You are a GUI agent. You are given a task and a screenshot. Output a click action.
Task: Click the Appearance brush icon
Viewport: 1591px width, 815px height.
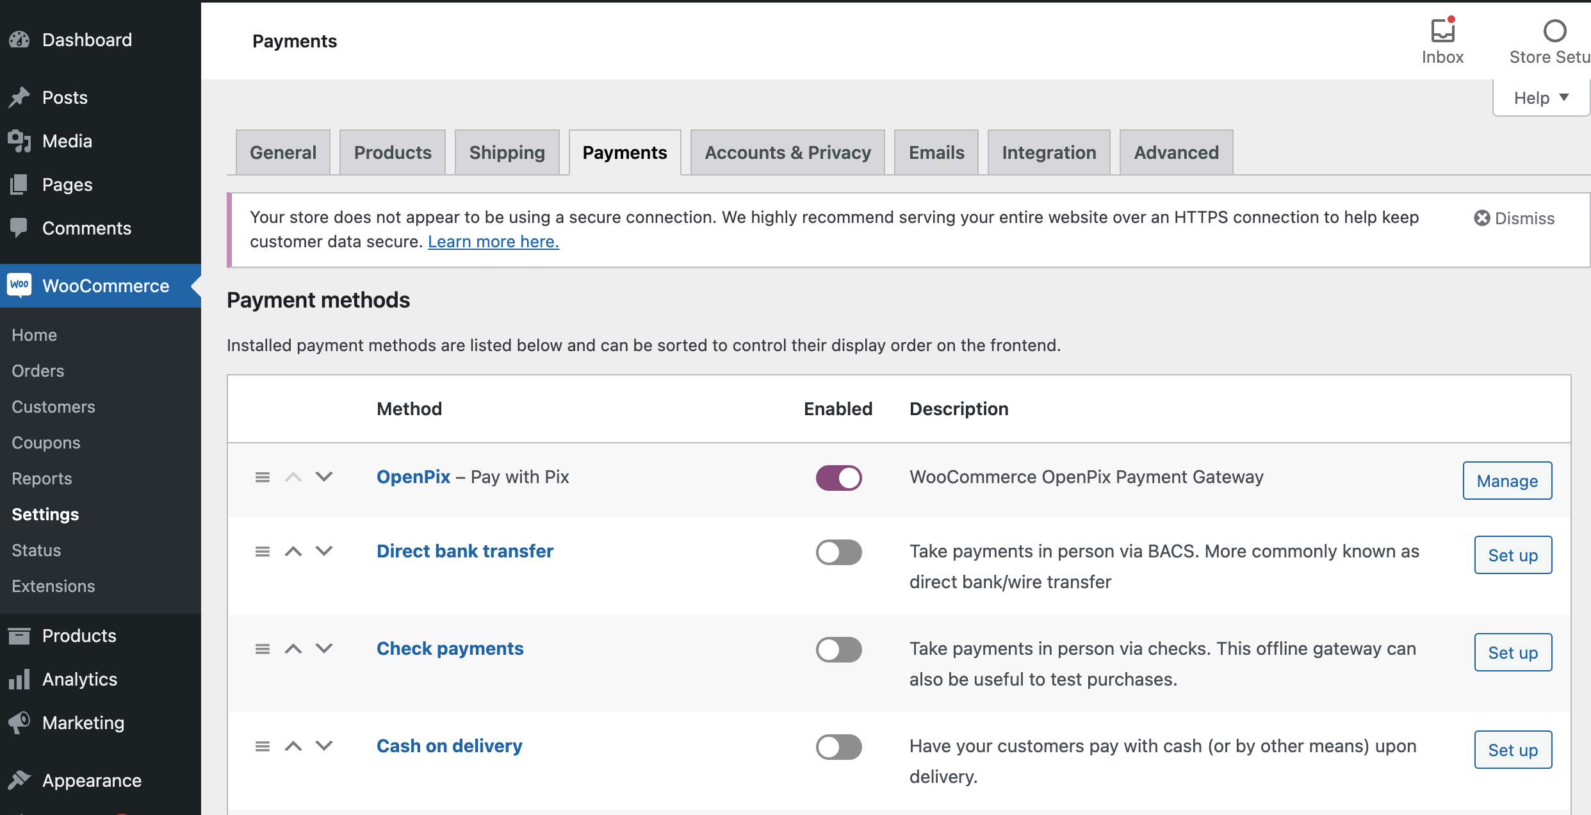point(19,780)
